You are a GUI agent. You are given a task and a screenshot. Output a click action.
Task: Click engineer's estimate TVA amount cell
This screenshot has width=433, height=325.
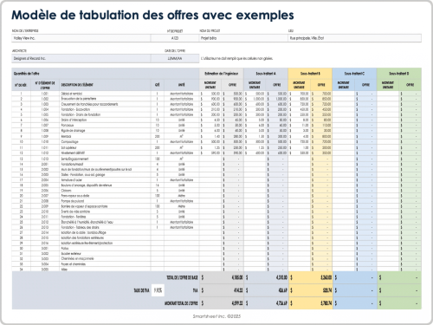point(222,290)
